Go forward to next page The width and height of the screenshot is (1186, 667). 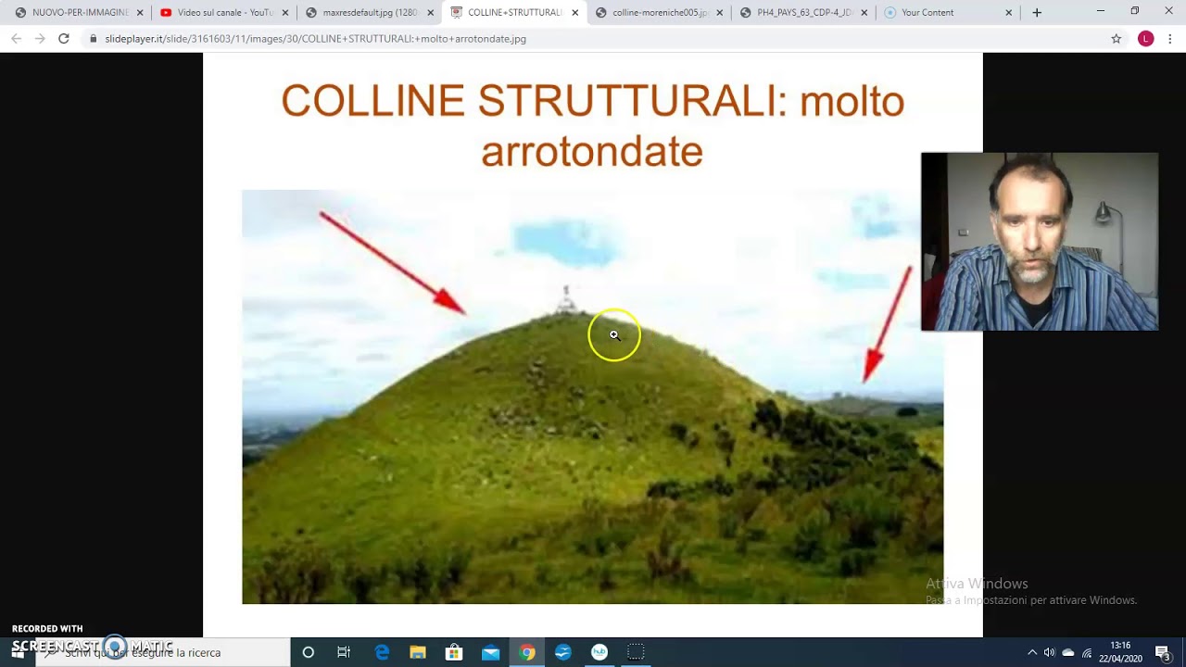[40, 39]
